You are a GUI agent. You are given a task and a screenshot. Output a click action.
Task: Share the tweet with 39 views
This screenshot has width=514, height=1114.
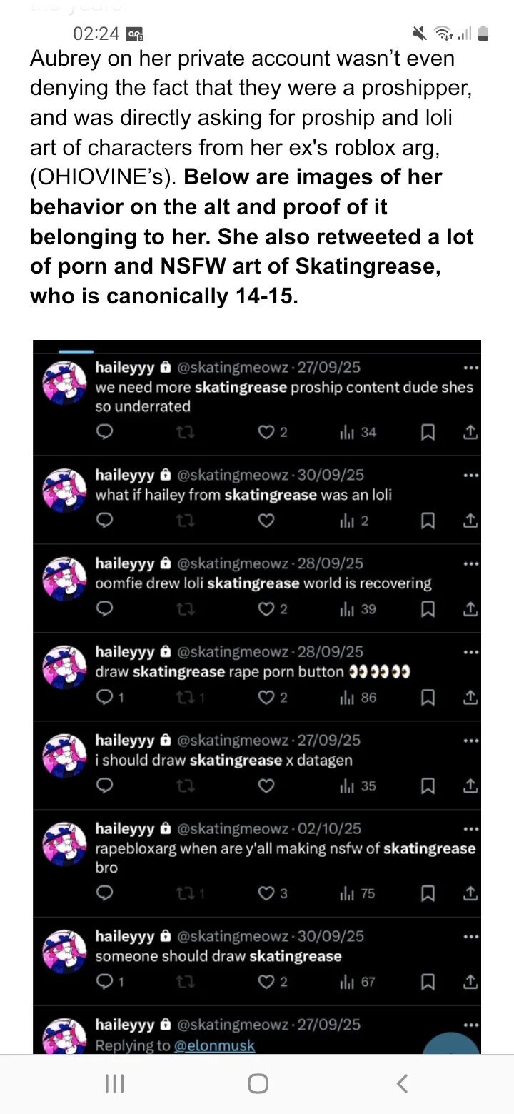coord(470,609)
